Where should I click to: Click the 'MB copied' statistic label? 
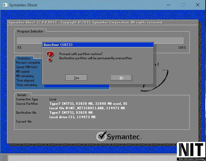click(23, 71)
